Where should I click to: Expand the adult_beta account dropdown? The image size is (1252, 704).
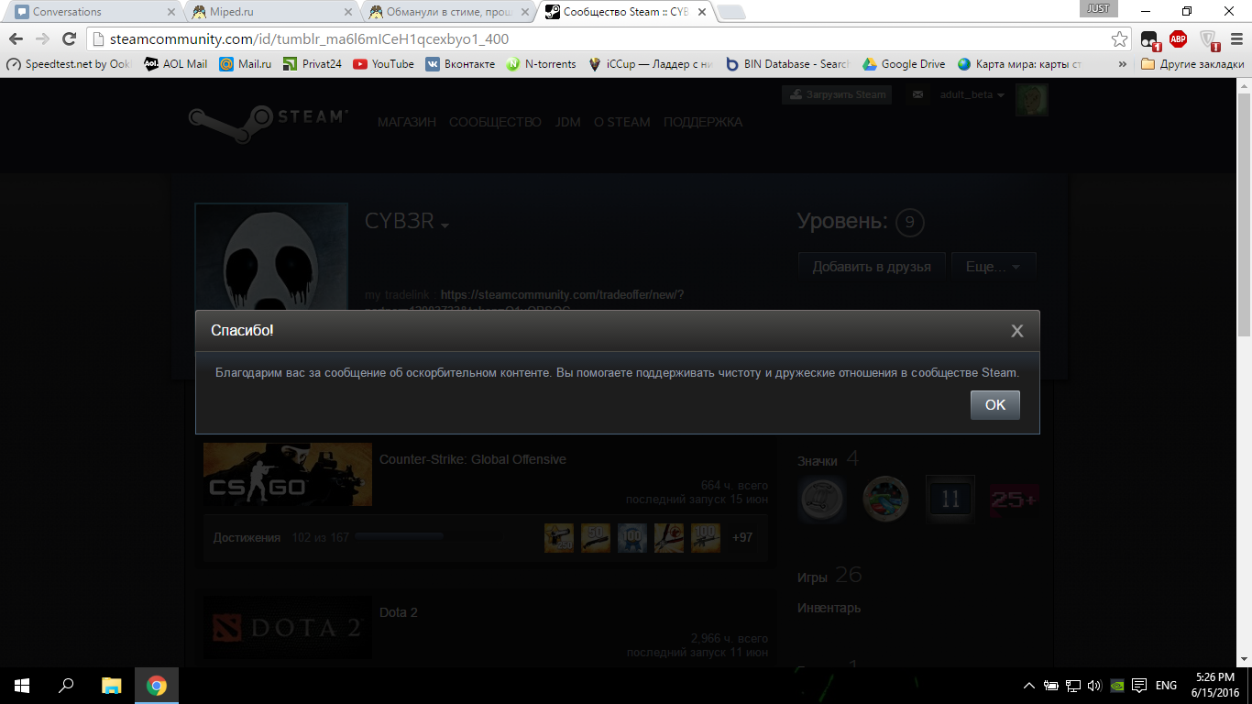click(972, 95)
